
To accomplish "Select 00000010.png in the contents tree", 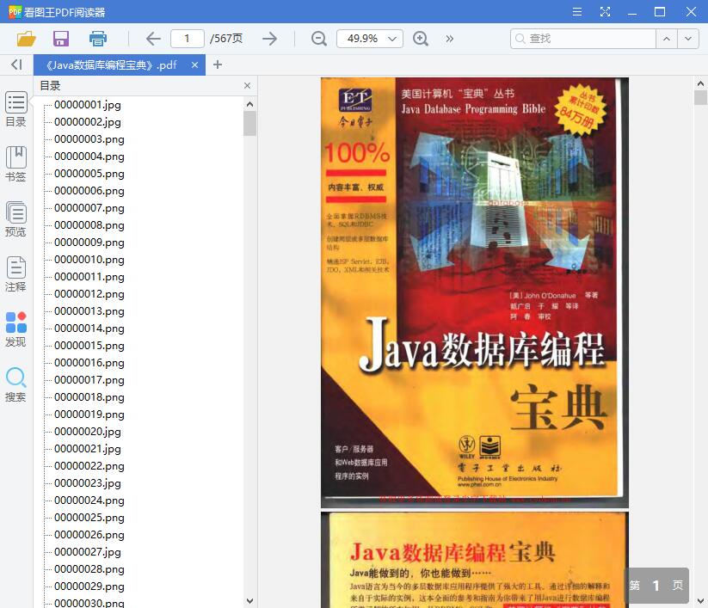I will (89, 260).
